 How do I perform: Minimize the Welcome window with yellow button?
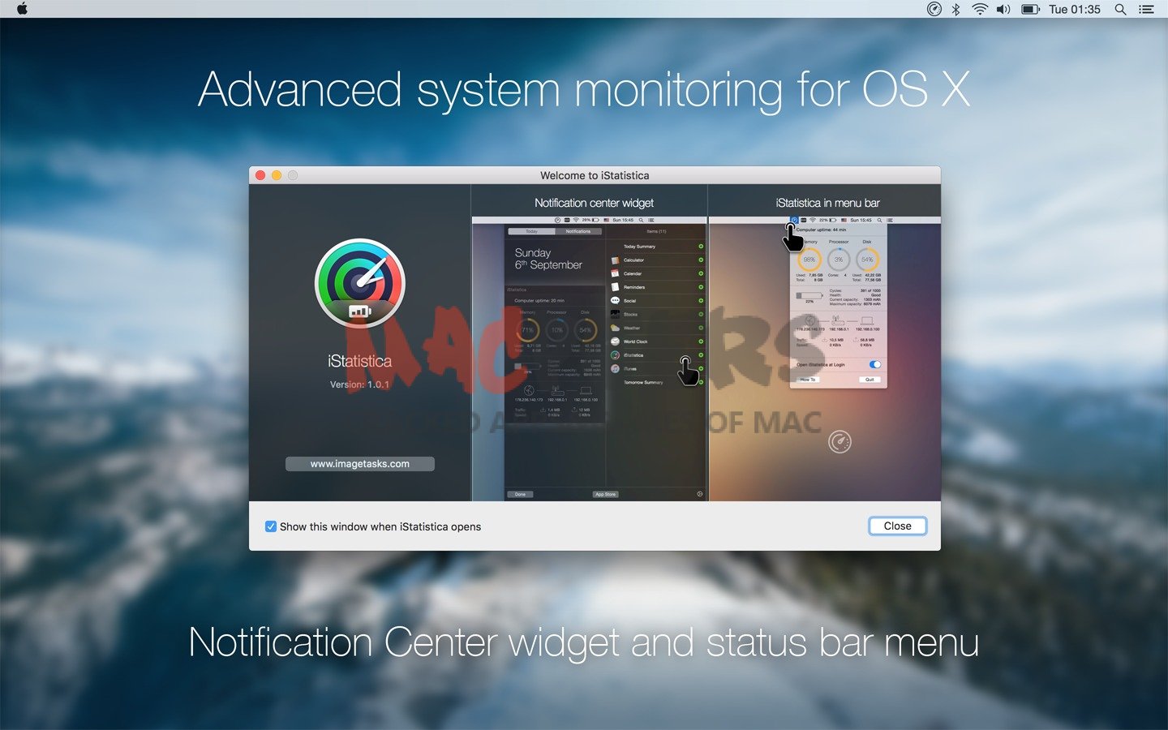pyautogui.click(x=277, y=175)
